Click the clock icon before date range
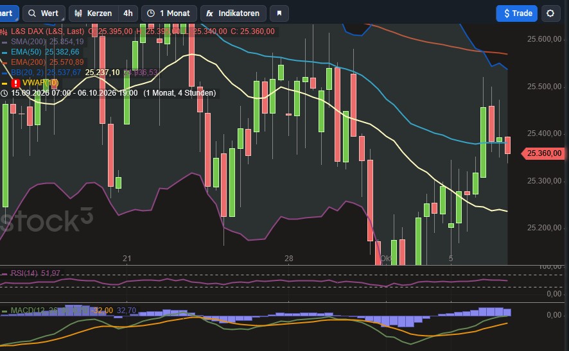This screenshot has height=351, width=569. click(x=4, y=93)
